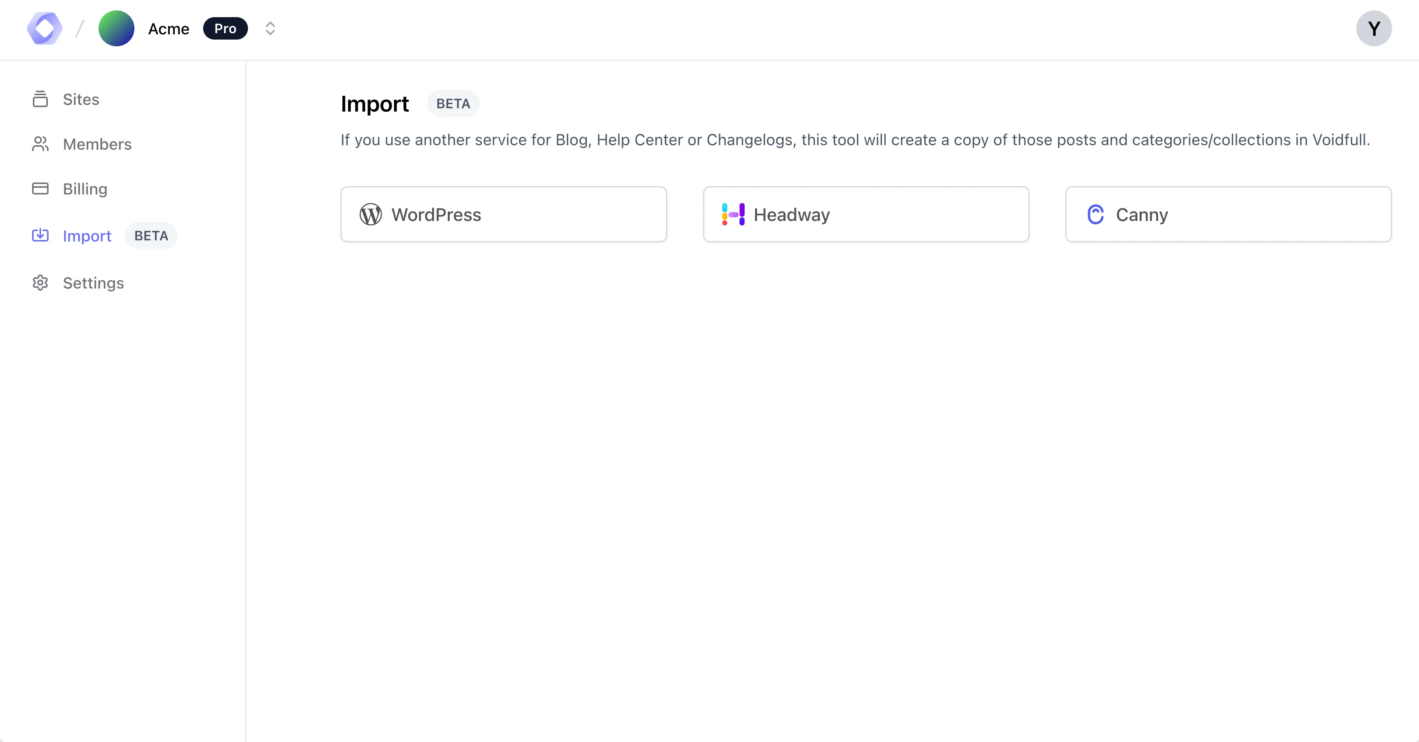Open the Y user avatar menu
Viewport: 1419px width, 742px height.
[x=1373, y=29]
